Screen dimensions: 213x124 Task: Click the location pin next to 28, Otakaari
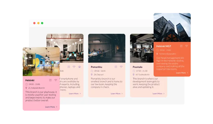pyautogui.click(x=92, y=74)
